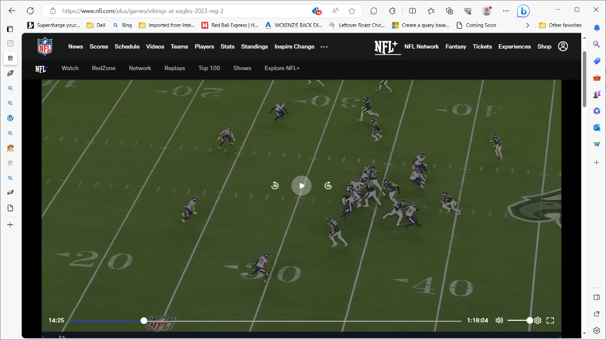Open the Standings menu item

pos(254,46)
